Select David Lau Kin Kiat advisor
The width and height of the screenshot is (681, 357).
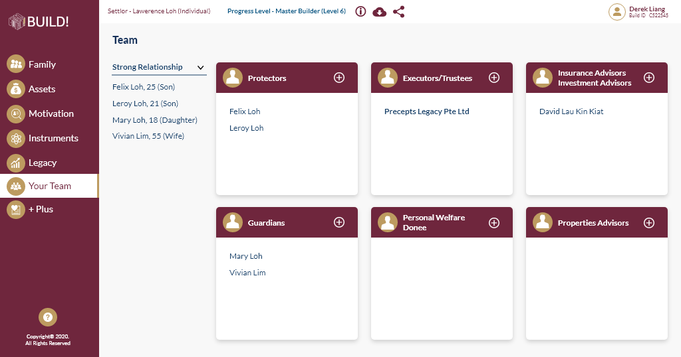click(x=571, y=111)
